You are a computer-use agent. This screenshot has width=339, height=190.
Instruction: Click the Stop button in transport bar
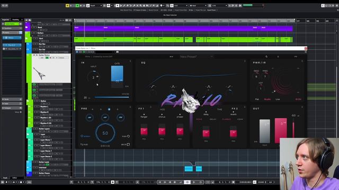[x=187, y=182]
